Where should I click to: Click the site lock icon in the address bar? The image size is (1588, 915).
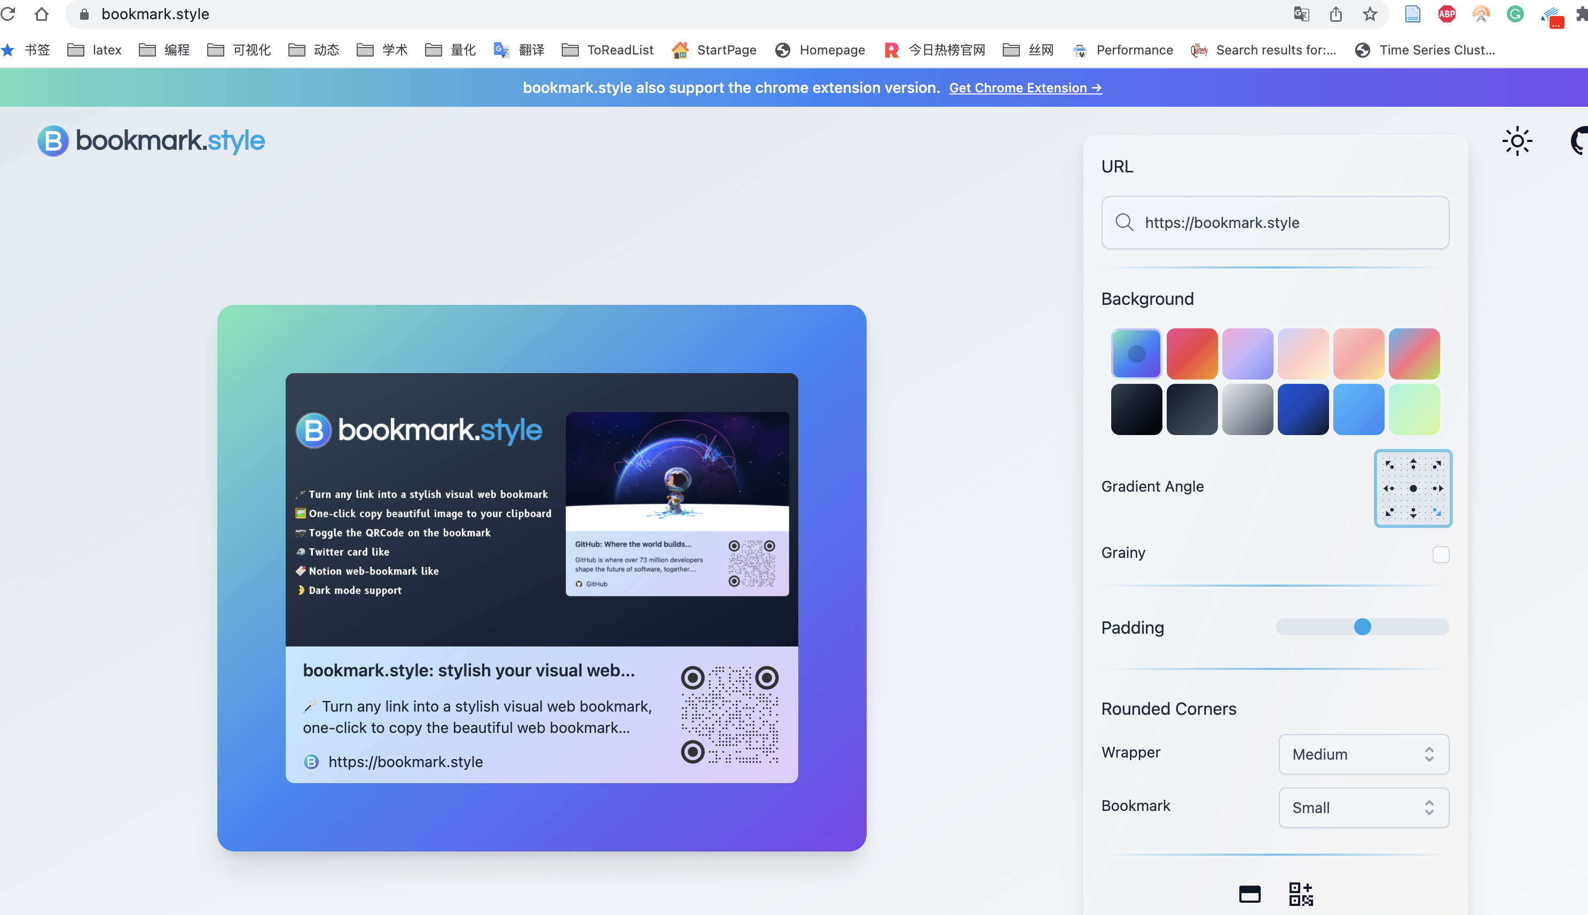pyautogui.click(x=84, y=14)
